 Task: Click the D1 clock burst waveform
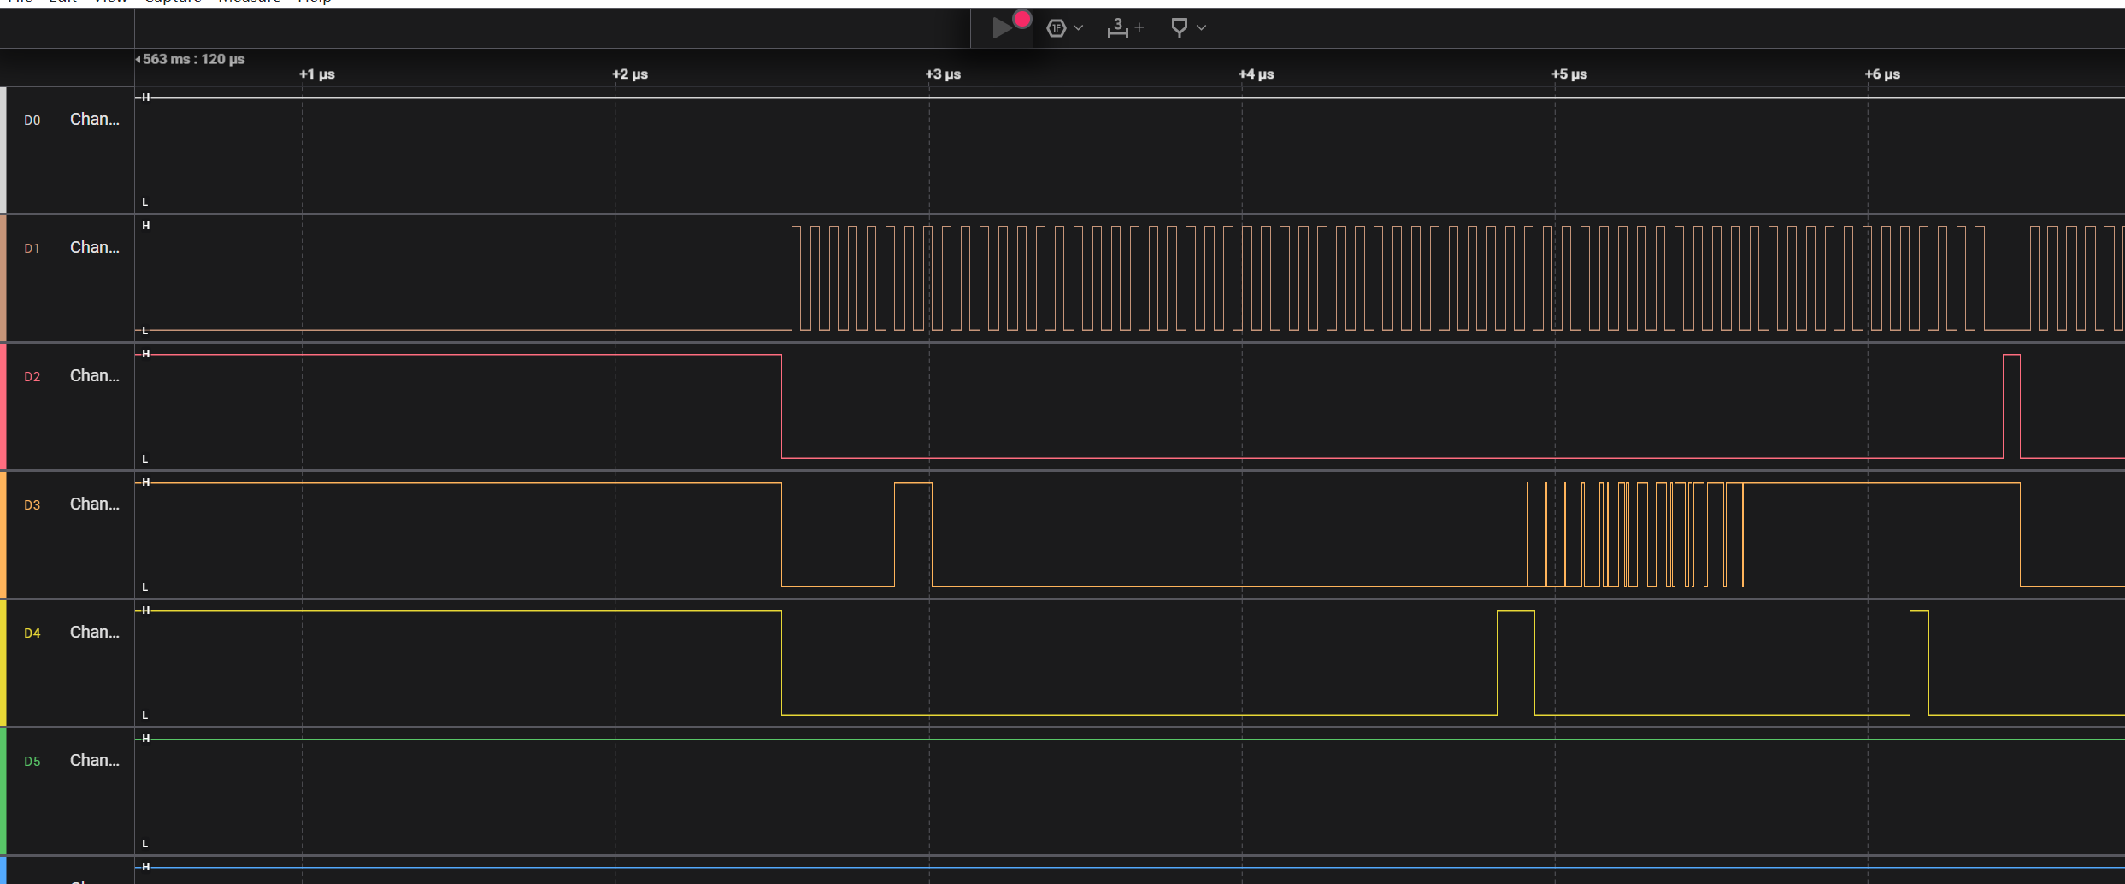pos(1388,278)
